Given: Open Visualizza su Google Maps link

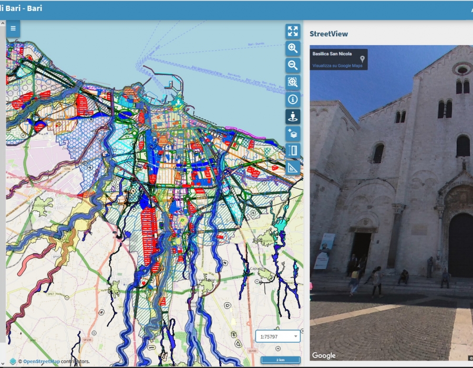Looking at the screenshot, I should point(337,66).
